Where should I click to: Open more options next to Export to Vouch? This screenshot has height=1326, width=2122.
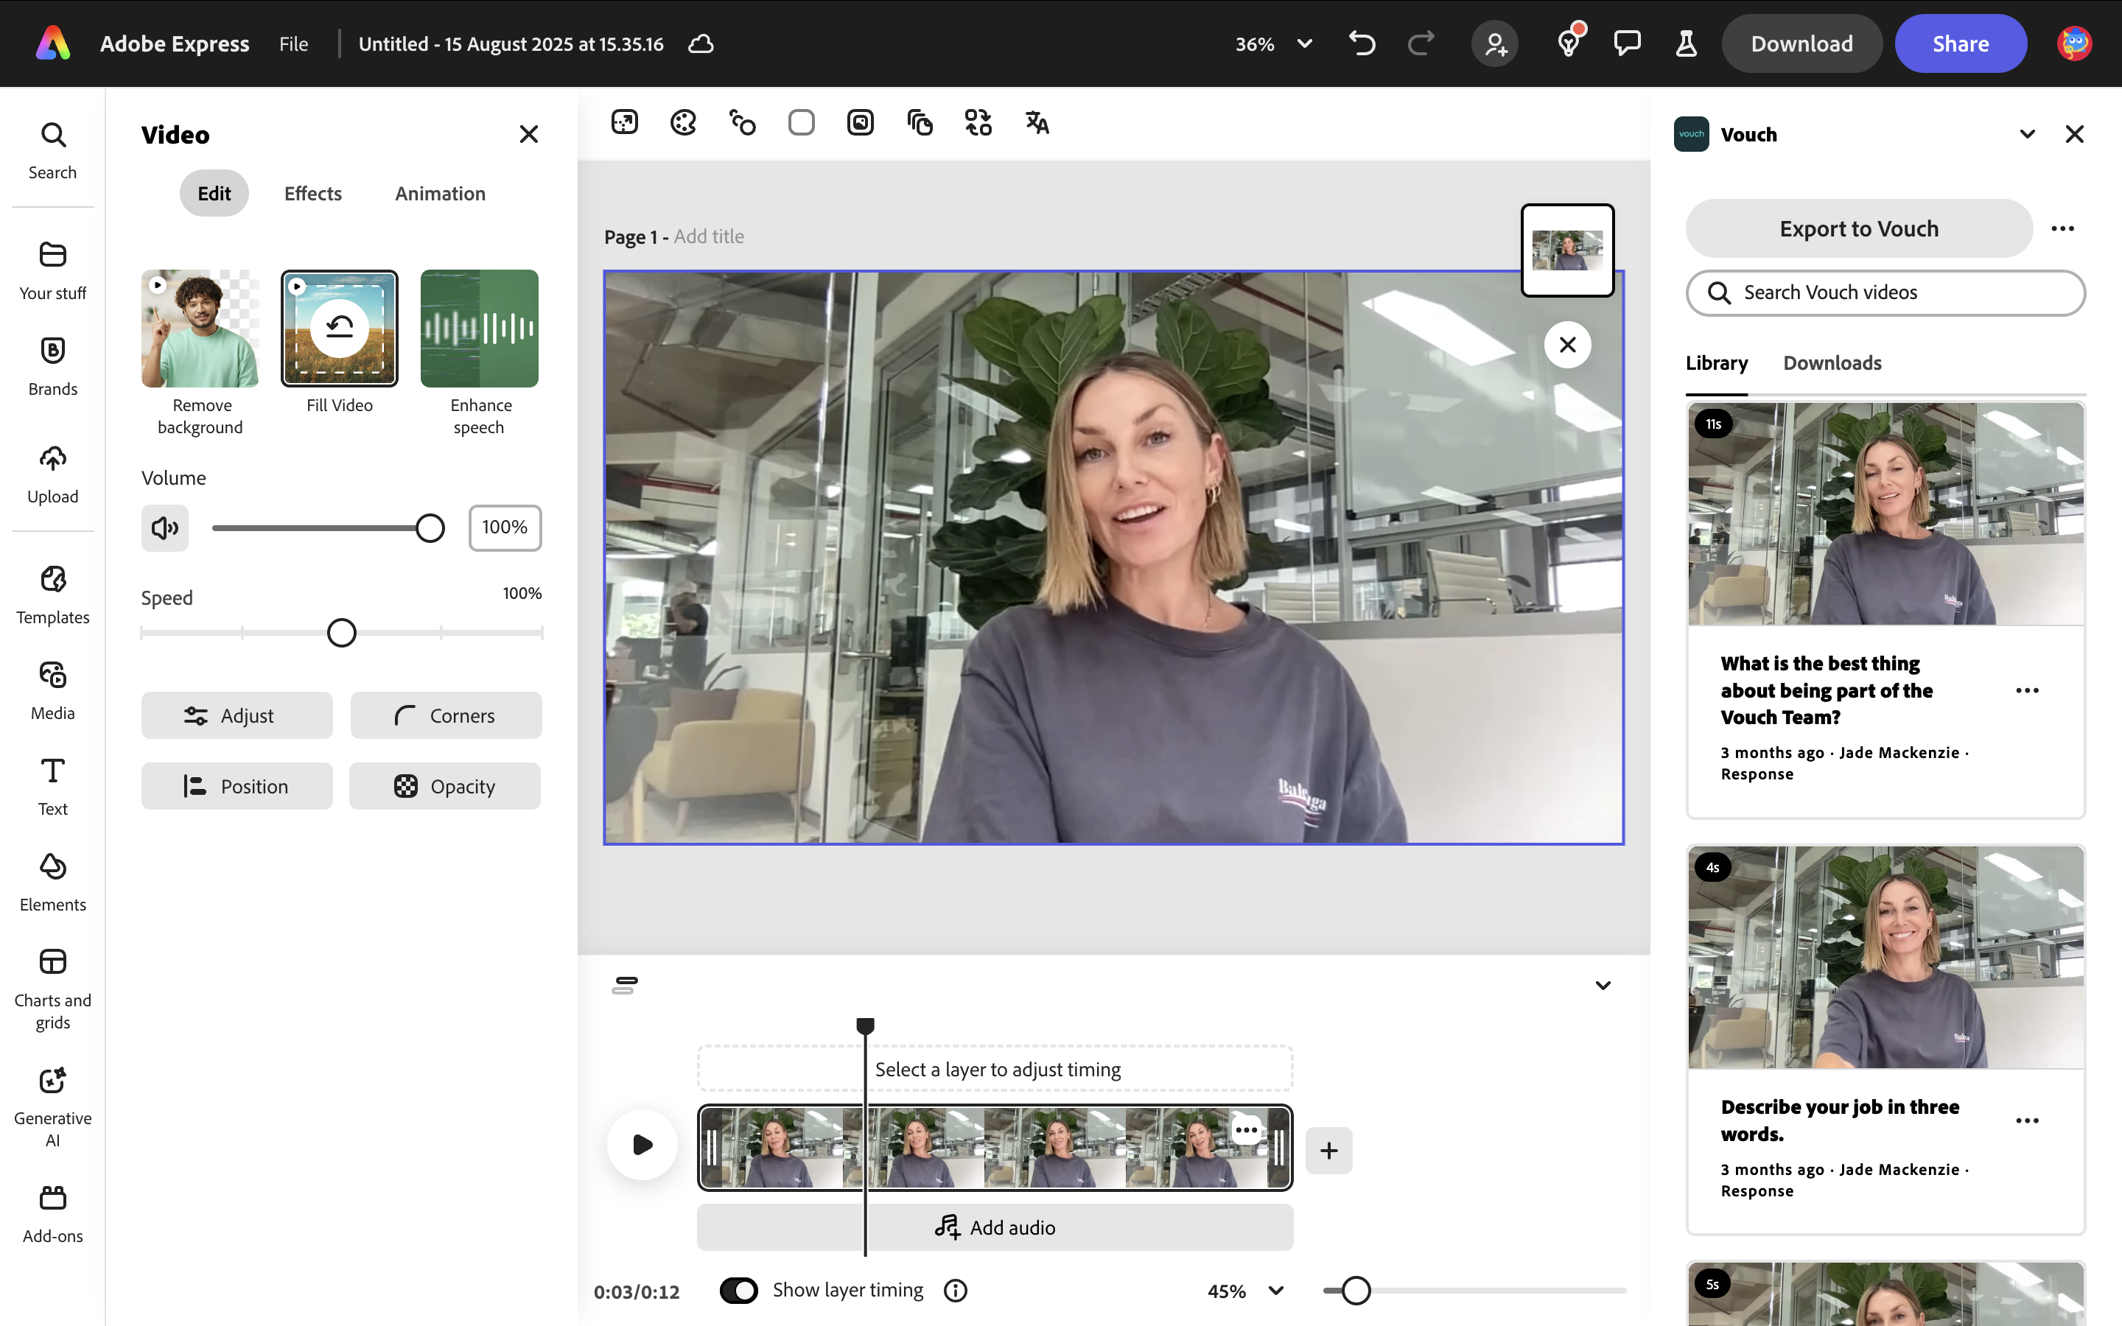coord(2062,229)
